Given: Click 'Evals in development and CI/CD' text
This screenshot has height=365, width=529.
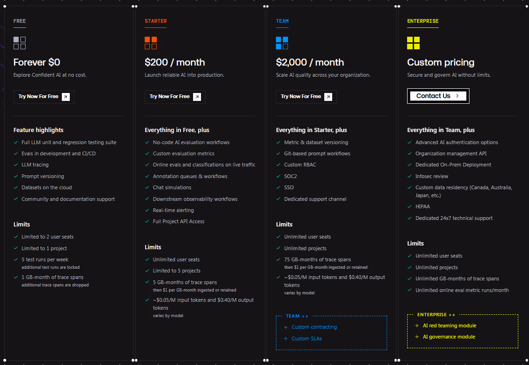Looking at the screenshot, I should coord(59,154).
